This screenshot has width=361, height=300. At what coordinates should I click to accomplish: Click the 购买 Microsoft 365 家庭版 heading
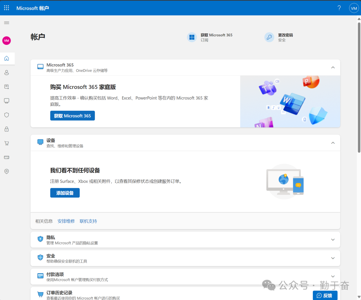coord(83,87)
